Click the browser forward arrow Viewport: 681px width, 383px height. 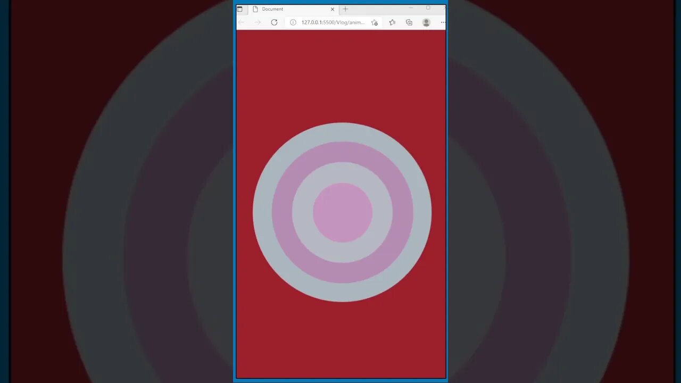coord(258,22)
